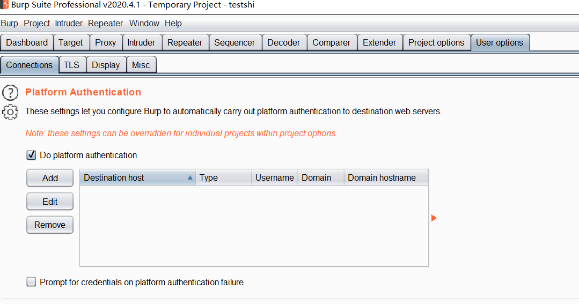Click the Edit button

point(50,202)
